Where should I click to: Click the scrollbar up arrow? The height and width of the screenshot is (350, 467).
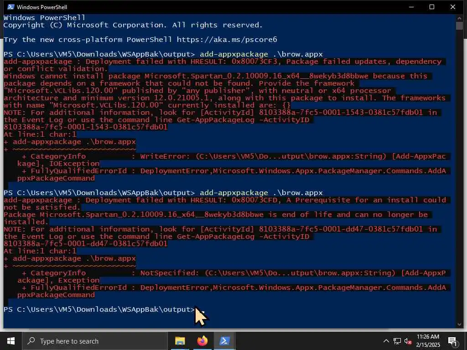tap(459, 18)
